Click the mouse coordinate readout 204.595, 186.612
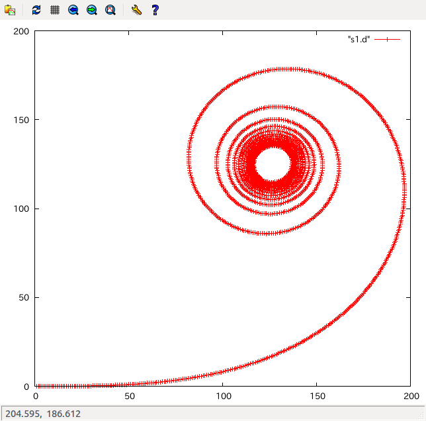The width and height of the screenshot is (426, 421). click(x=43, y=414)
